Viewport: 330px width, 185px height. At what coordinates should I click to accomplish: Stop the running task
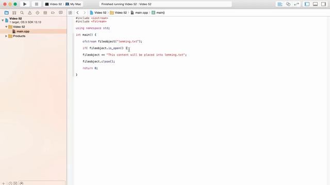tap(37, 4)
